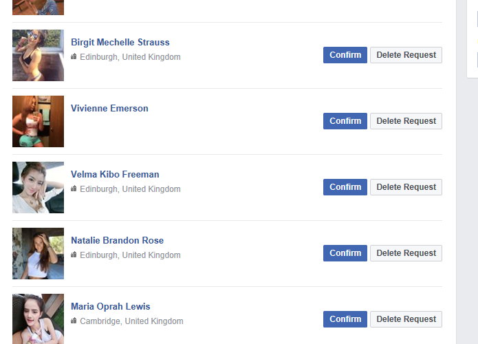
Task: Click Maria Oprah Lewis's profile photo
Action: (38, 319)
